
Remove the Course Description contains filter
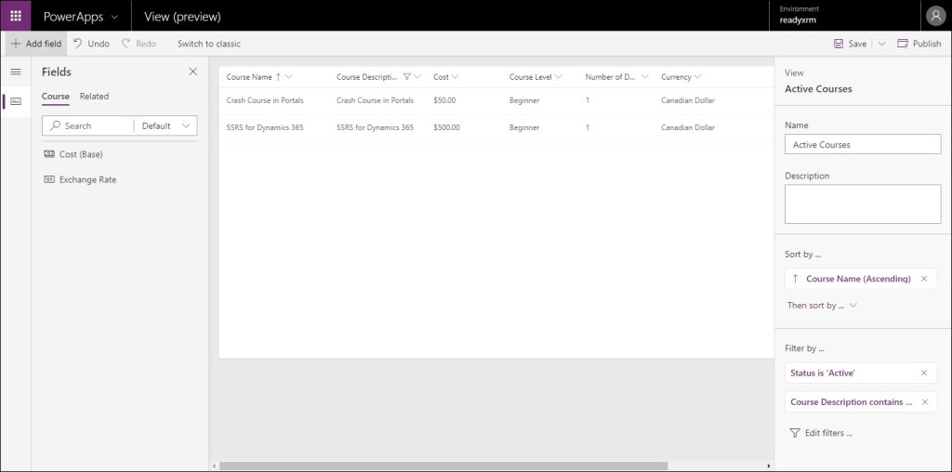[x=923, y=402]
